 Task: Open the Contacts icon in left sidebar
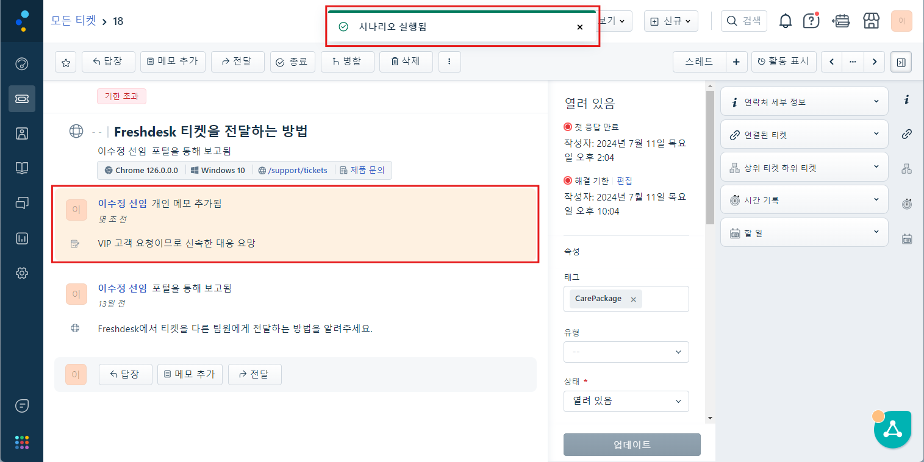[x=22, y=133]
